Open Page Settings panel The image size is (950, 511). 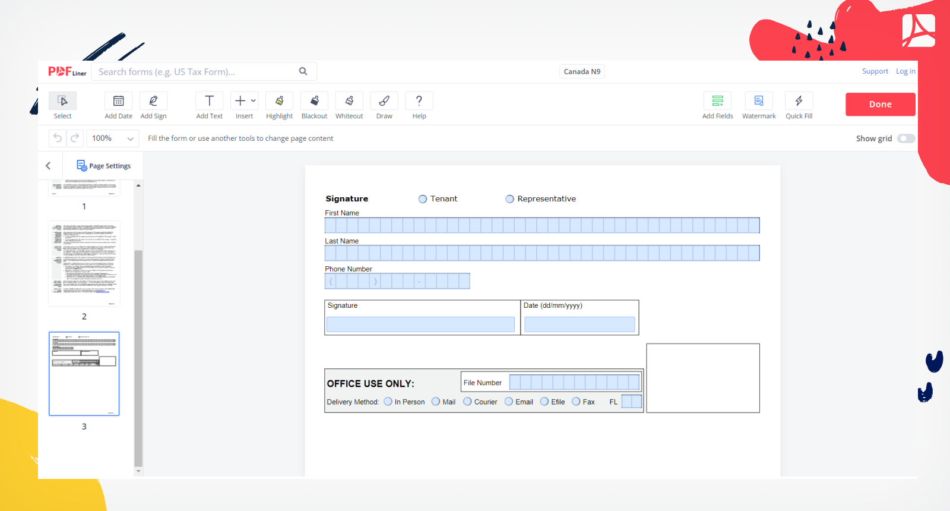(x=103, y=166)
